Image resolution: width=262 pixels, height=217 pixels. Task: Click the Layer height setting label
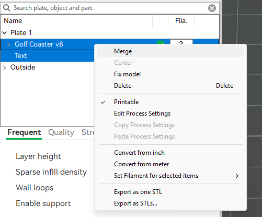point(38,156)
